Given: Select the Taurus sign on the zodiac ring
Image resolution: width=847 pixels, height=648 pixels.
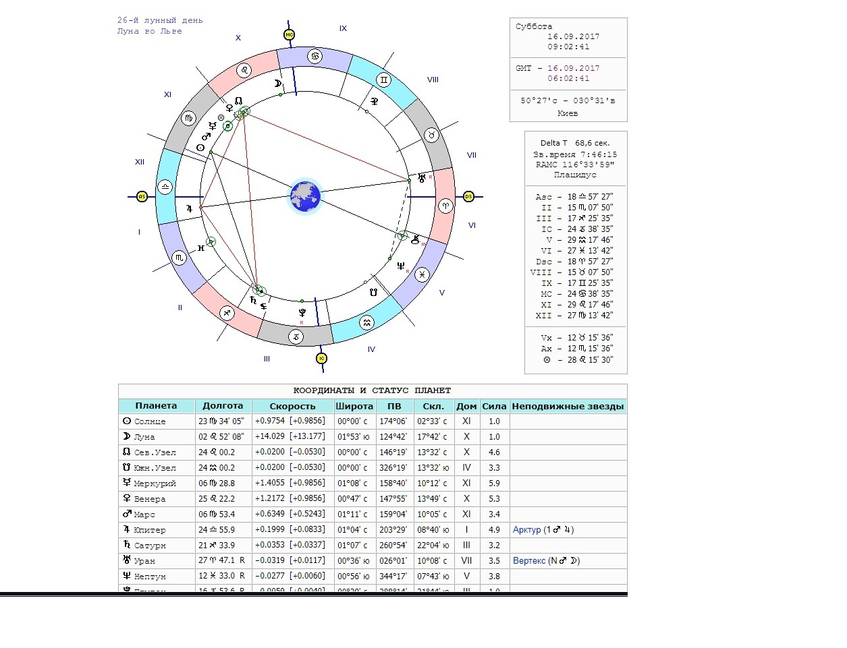Looking at the screenshot, I should coord(431,135).
